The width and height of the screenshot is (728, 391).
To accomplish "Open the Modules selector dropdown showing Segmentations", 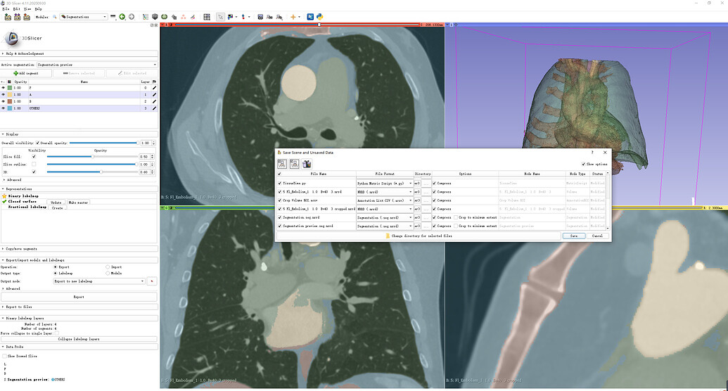I will [x=84, y=17].
